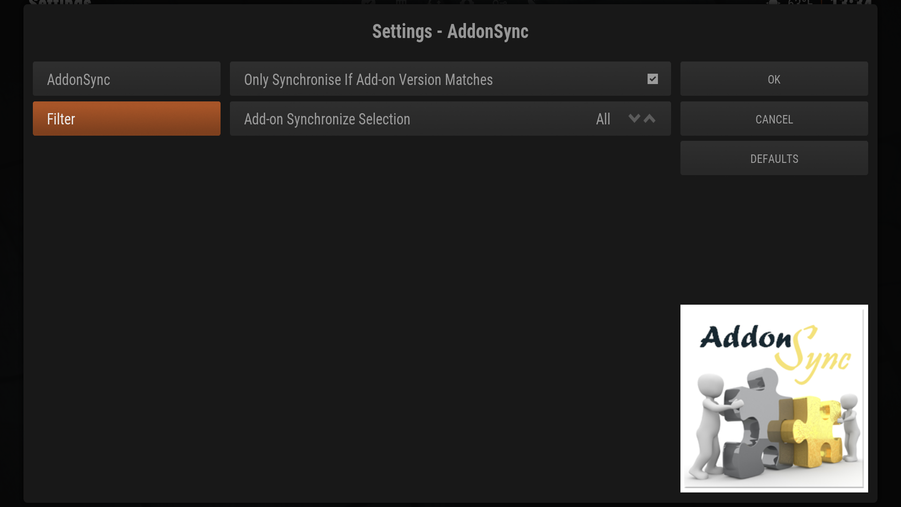Select the Add-on Synchronize Selection setting label
The height and width of the screenshot is (507, 901).
coord(327,119)
